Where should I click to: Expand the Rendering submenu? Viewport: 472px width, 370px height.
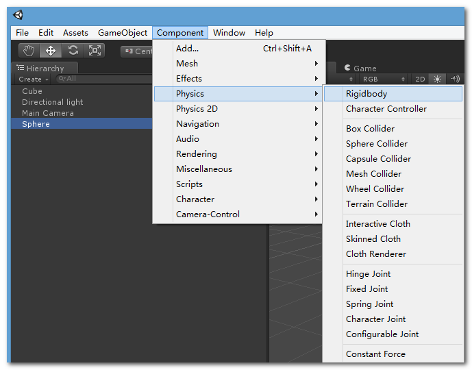click(x=238, y=154)
